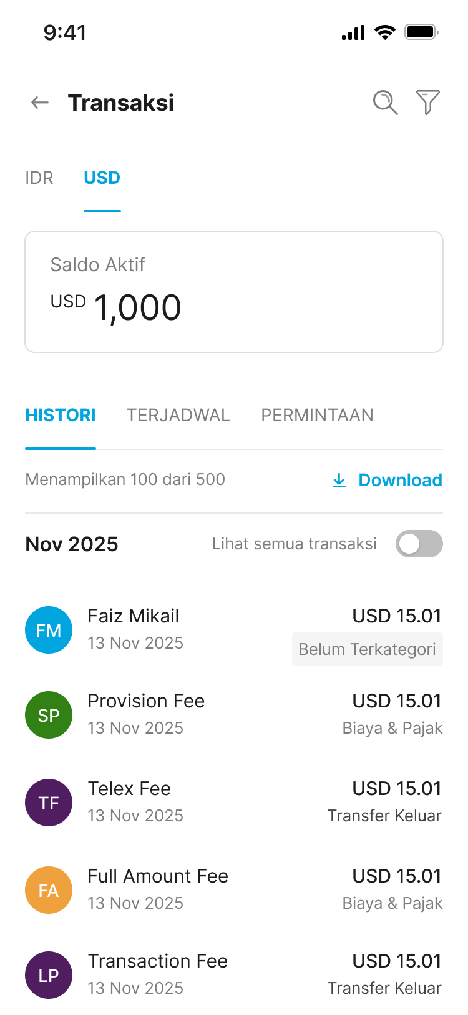Tap the purple TF avatar icon
468x1015 pixels.
coord(49,802)
